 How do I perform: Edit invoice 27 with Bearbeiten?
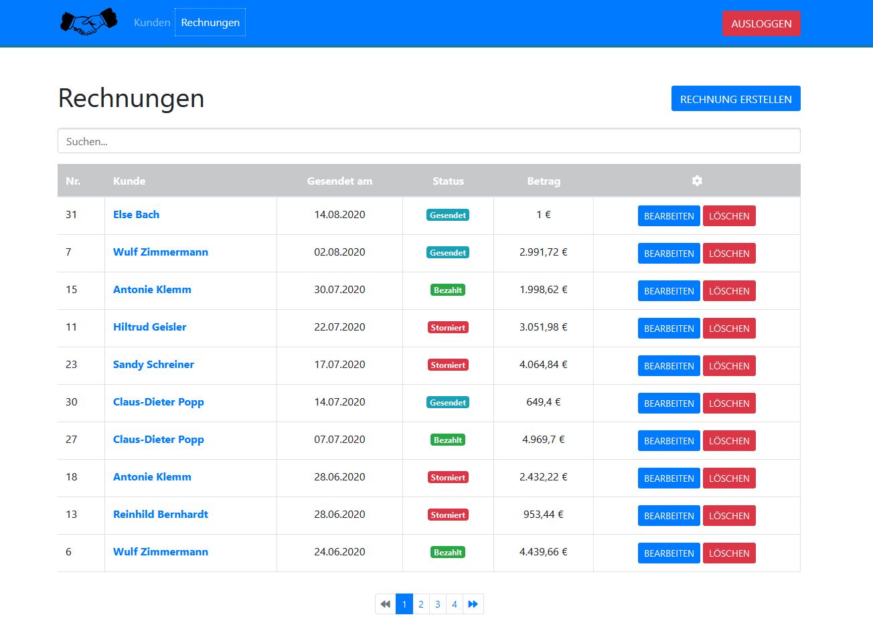[669, 441]
